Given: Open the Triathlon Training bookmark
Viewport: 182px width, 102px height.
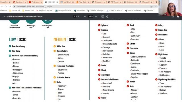Looking at the screenshot, I should click(96, 10).
